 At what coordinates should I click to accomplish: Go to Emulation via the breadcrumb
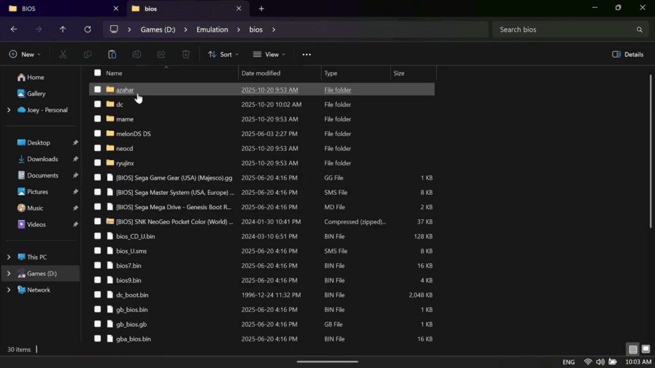pyautogui.click(x=212, y=29)
